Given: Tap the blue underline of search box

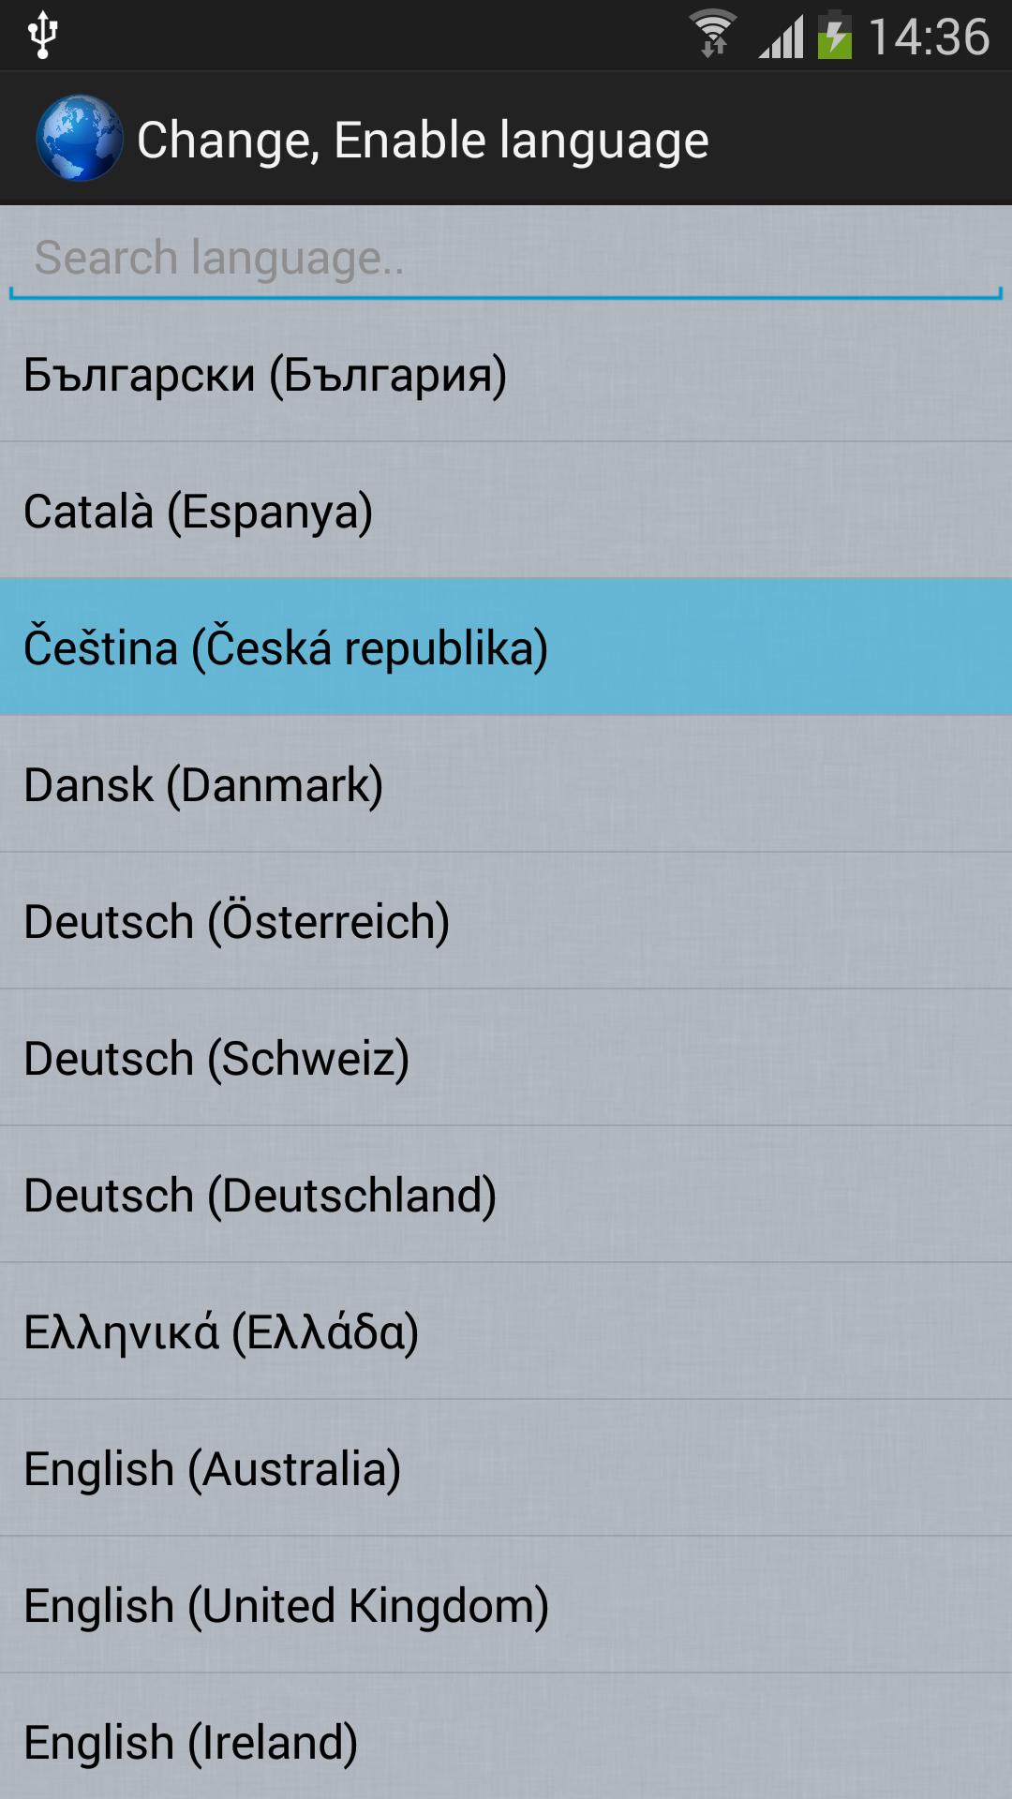Looking at the screenshot, I should 506,297.
